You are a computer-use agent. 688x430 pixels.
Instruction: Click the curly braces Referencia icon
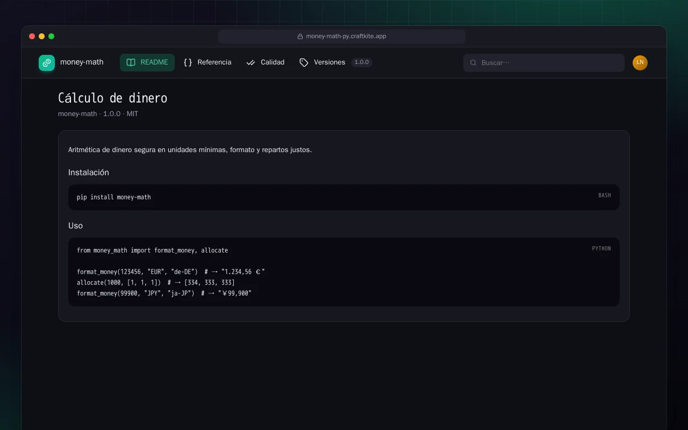[188, 62]
